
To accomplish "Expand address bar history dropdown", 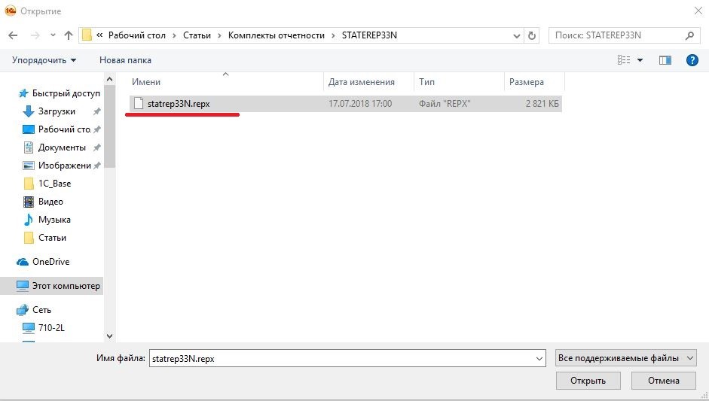I will tap(516, 35).
